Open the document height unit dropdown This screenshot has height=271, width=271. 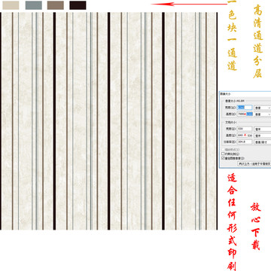click(x=263, y=135)
